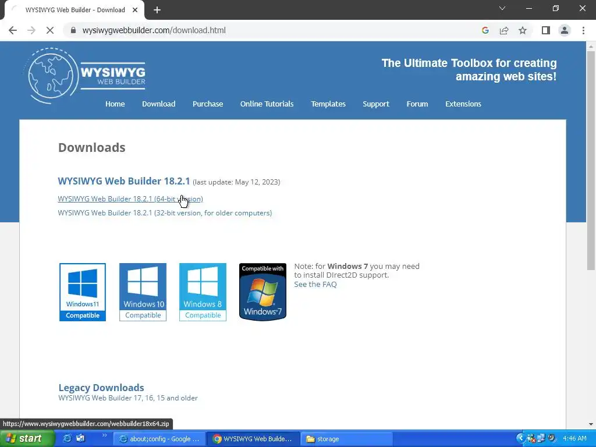
Task: Click the Compatible with Windows 7 badge
Action: coord(262,292)
